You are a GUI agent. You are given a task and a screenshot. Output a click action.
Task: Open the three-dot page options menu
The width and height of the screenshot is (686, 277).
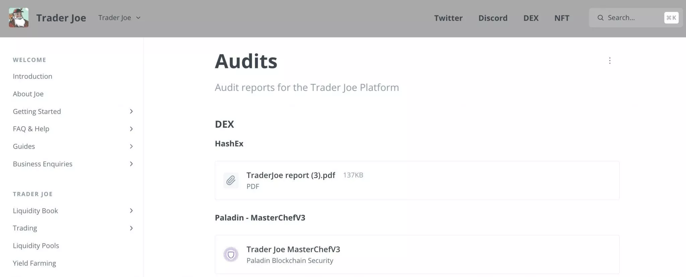coord(610,61)
